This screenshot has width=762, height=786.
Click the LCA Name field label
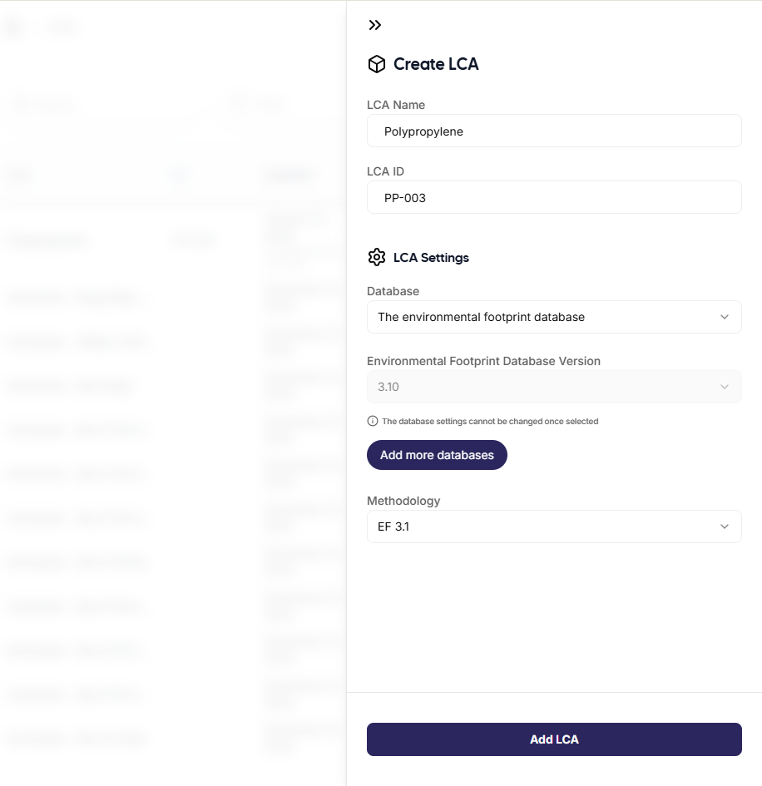pos(396,105)
